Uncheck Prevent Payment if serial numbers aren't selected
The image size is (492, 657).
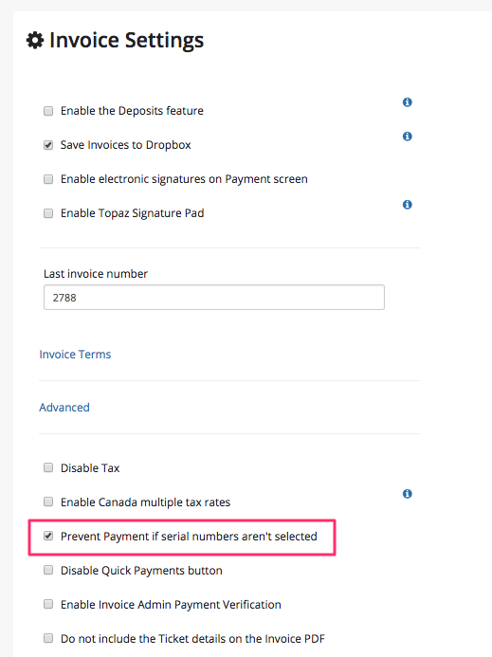click(48, 536)
